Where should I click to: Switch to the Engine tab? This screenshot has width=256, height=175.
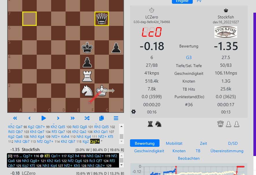tap(182, 1)
